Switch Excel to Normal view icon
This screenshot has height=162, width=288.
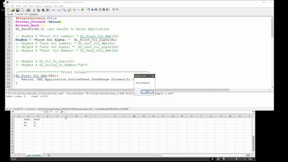click(x=212, y=159)
